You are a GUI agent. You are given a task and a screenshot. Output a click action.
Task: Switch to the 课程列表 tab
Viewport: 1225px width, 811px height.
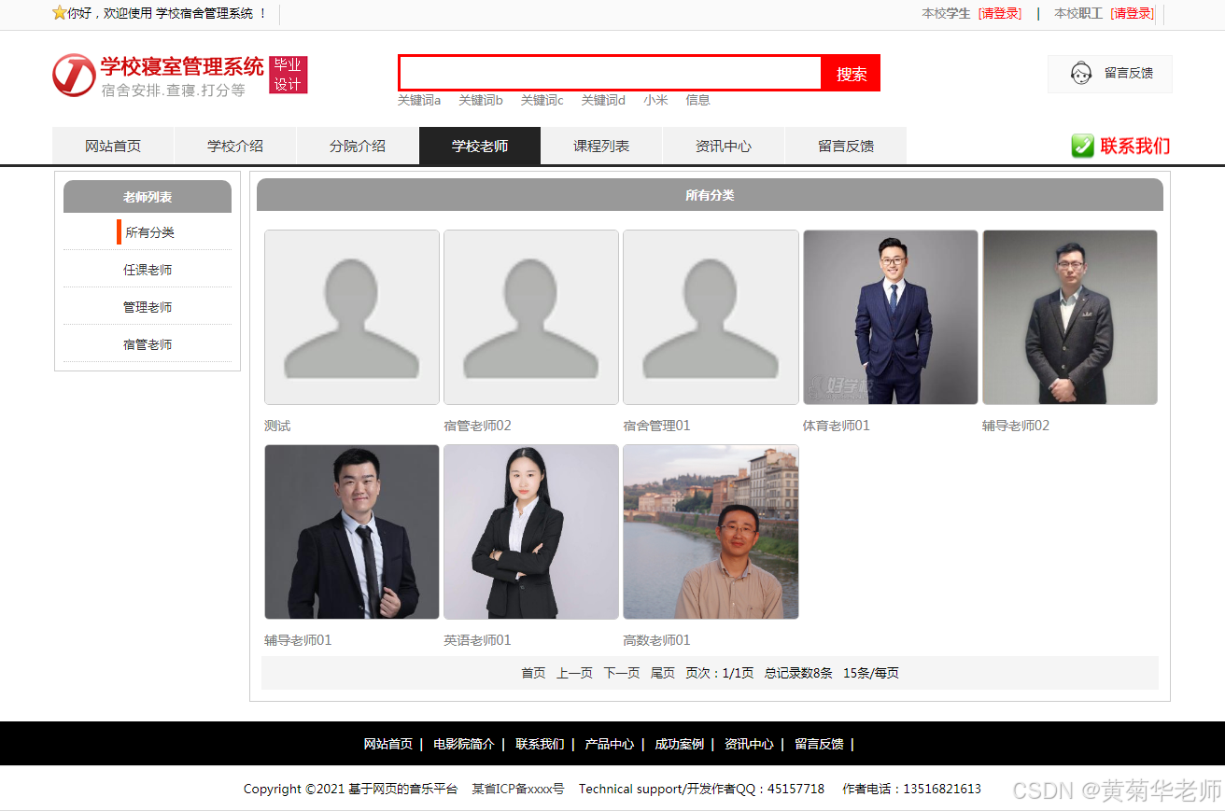click(x=601, y=146)
